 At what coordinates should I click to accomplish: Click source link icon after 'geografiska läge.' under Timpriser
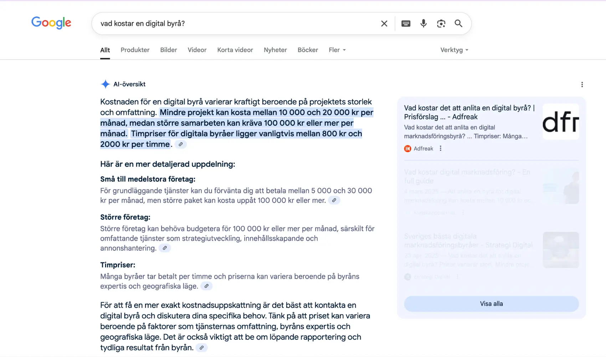click(x=206, y=286)
